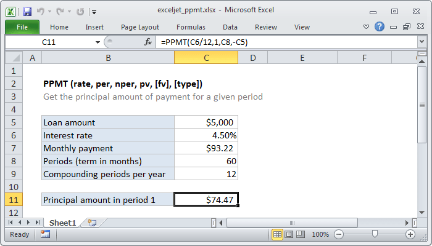Screen dimensions: 432x246
Task: Open the Redo history dropdown arrow
Action: (x=69, y=12)
